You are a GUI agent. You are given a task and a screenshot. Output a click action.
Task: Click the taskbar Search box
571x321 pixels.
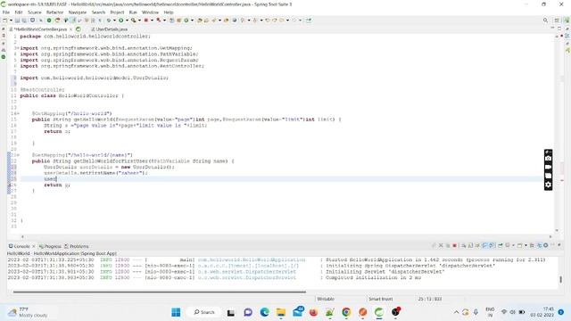204,312
